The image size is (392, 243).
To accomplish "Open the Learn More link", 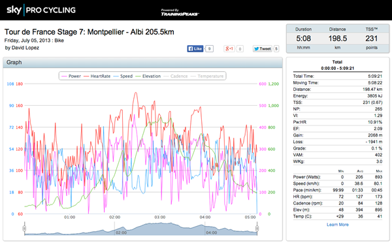I will pos(338,225).
